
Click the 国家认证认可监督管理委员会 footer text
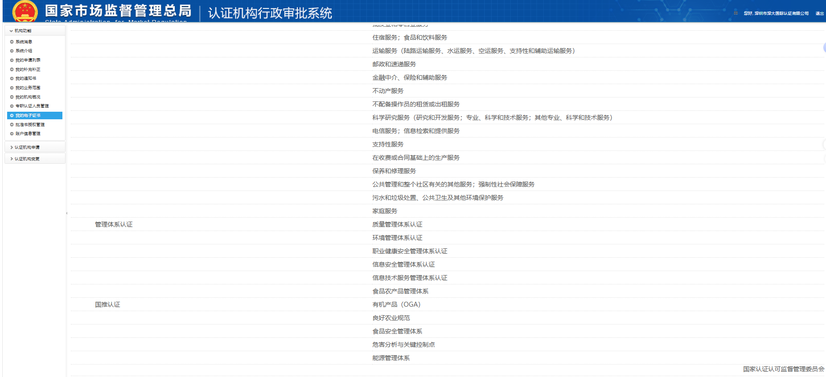point(784,369)
